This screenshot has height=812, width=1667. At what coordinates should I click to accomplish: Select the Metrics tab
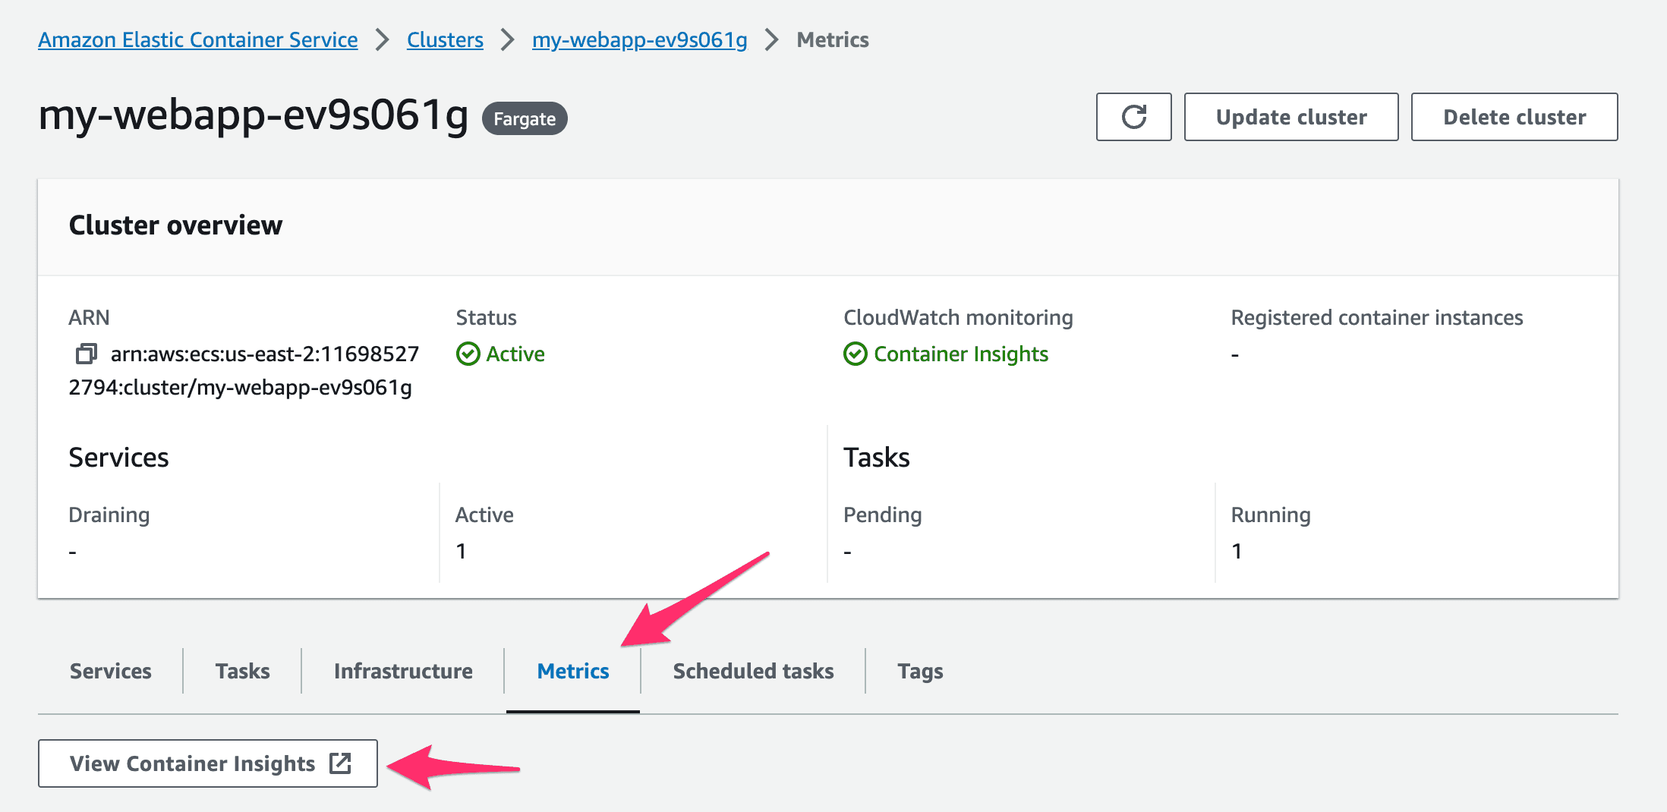pyautogui.click(x=573, y=671)
